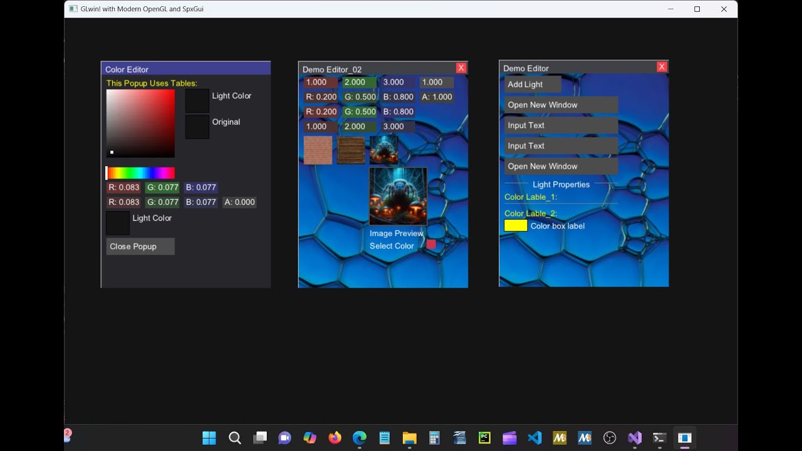Click the Color Lable_1 text

531,197
